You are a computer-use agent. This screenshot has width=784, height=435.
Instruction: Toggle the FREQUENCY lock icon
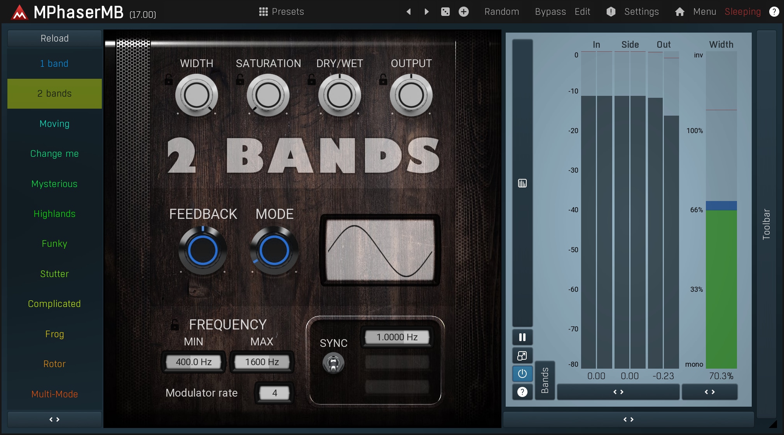pyautogui.click(x=175, y=324)
